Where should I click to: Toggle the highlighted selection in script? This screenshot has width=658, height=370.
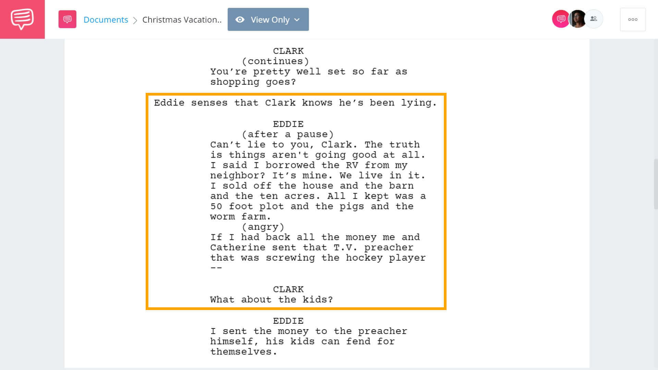click(x=295, y=201)
